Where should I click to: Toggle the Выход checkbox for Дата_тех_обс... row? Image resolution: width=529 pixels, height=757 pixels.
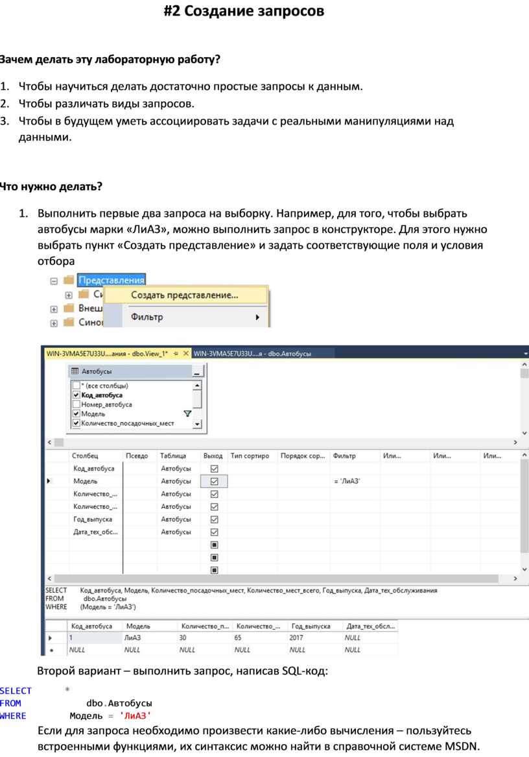click(214, 532)
